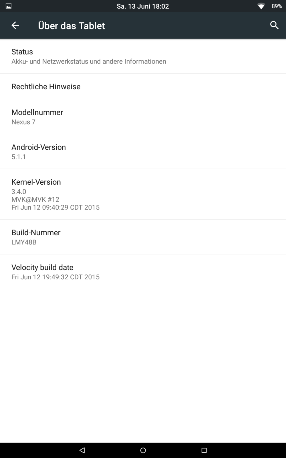Tap the screenshot notification icon
Viewport: 286px width, 458px height.
pos(9,6)
